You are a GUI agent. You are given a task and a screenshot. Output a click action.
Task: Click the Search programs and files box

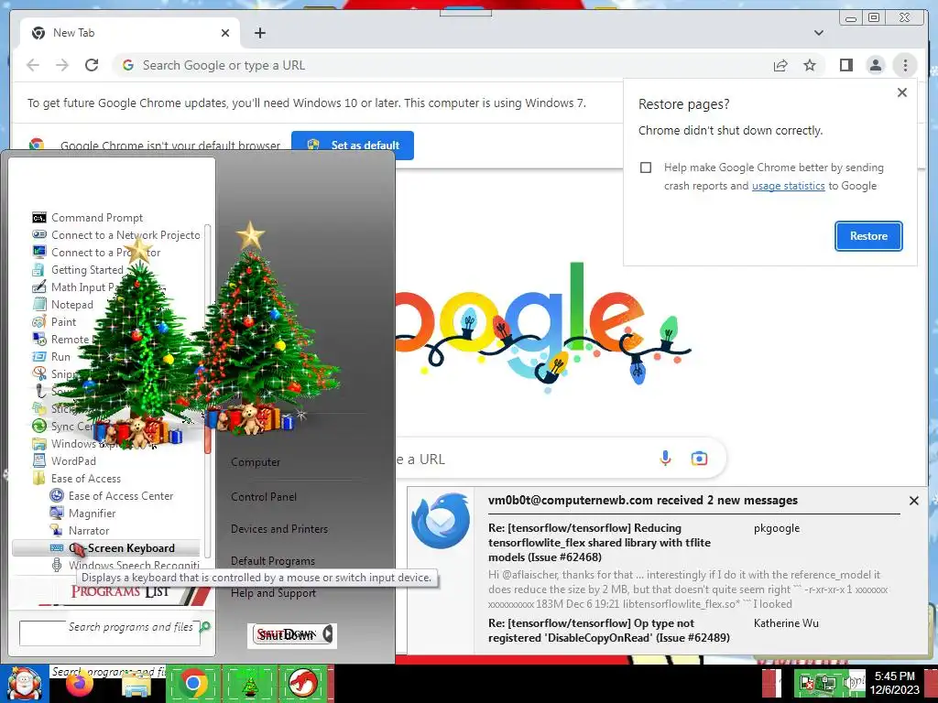(110, 633)
